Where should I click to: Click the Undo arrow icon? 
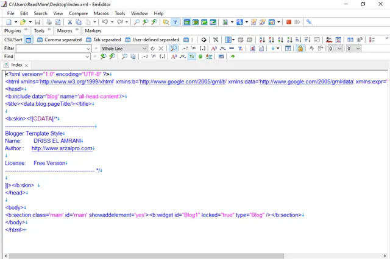click(x=105, y=22)
